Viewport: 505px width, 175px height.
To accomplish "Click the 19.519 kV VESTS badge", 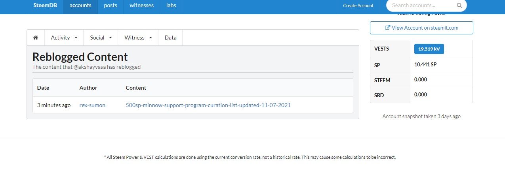I will click(x=429, y=49).
